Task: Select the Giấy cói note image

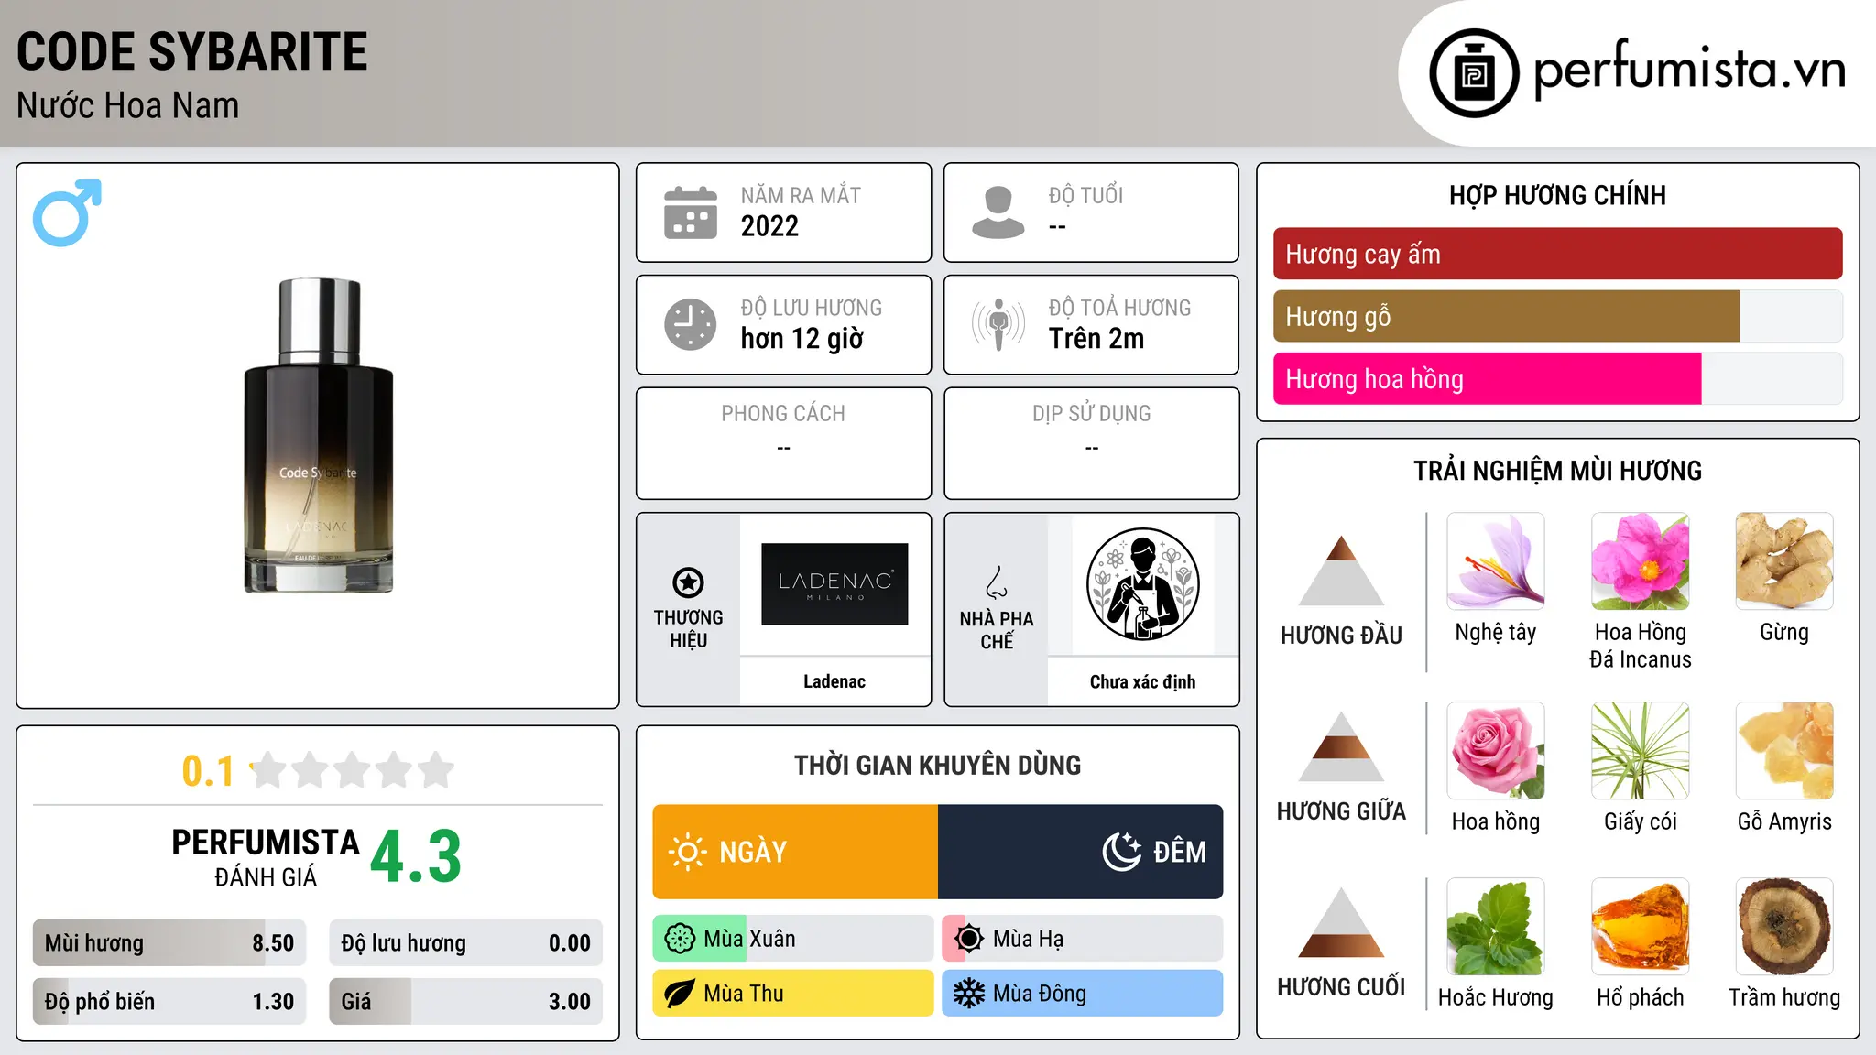Action: (x=1641, y=751)
